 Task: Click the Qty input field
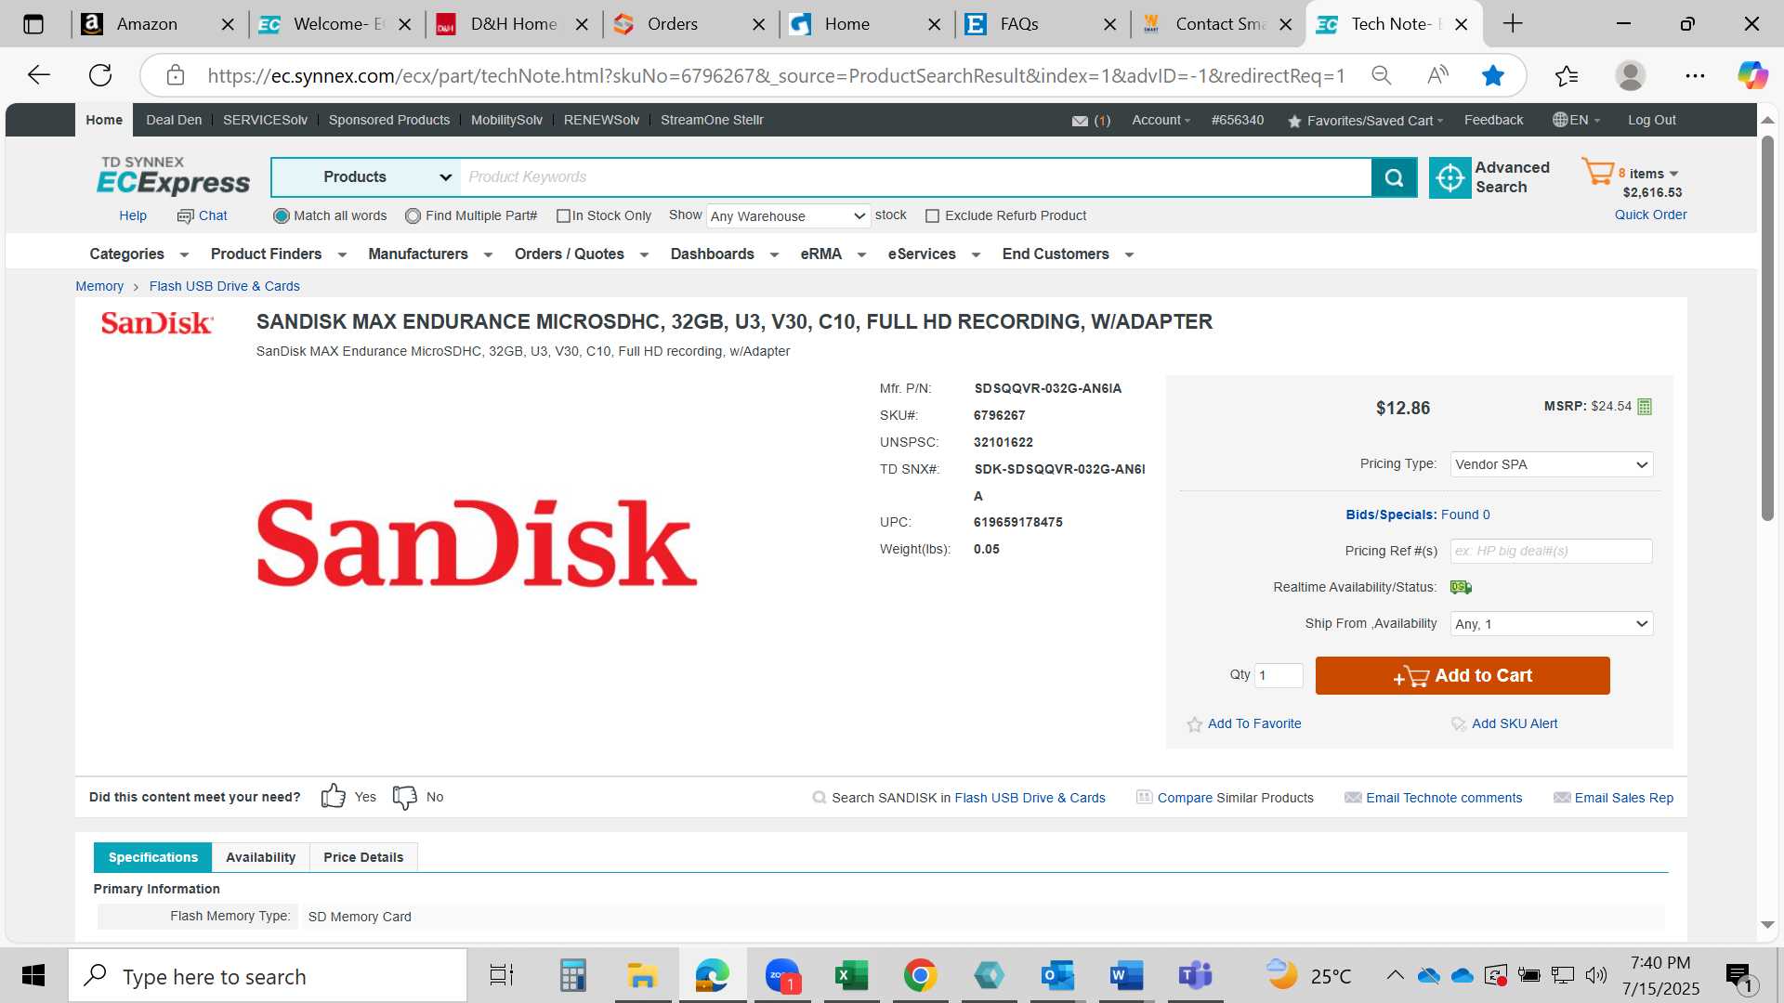pos(1279,676)
